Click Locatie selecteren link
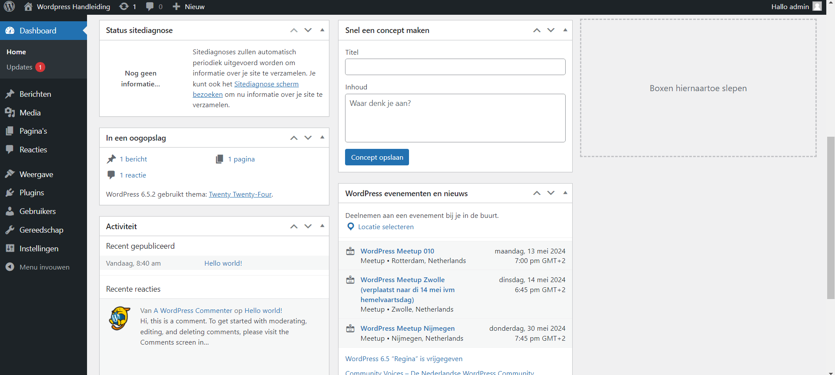835x375 pixels. [386, 227]
